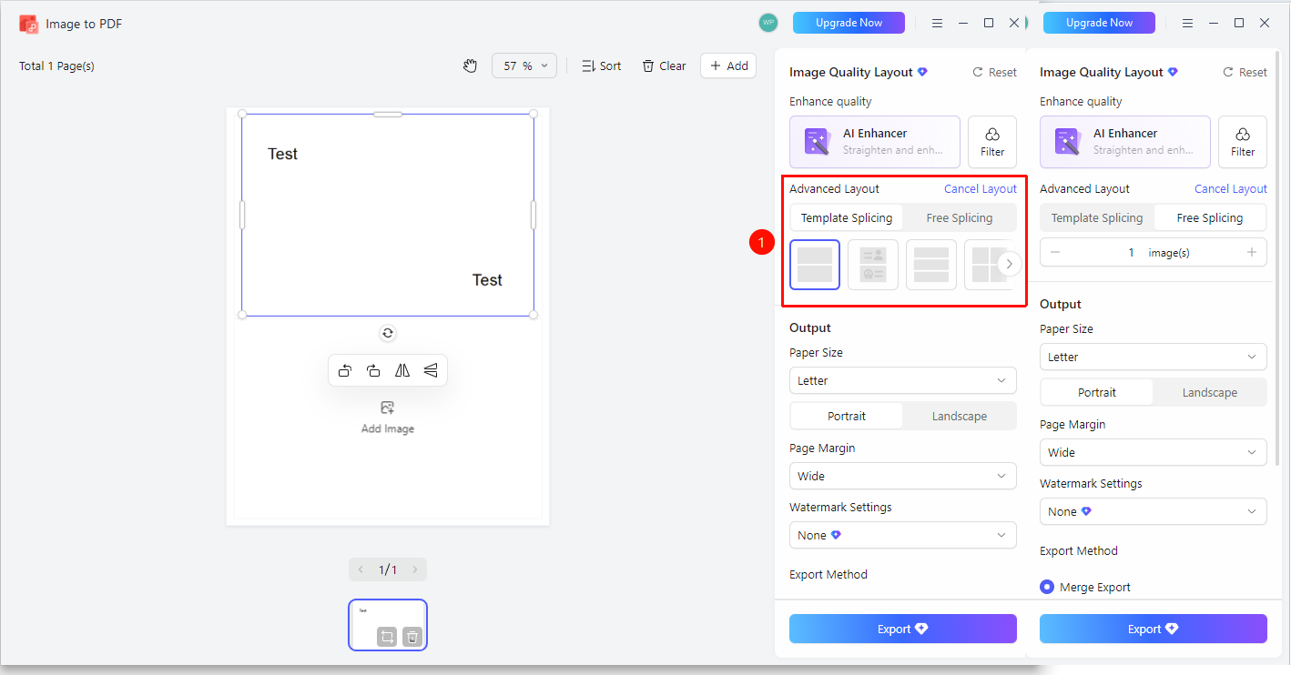Choose the three-row splicing template
Viewport: 1291px width, 675px height.
coord(931,265)
